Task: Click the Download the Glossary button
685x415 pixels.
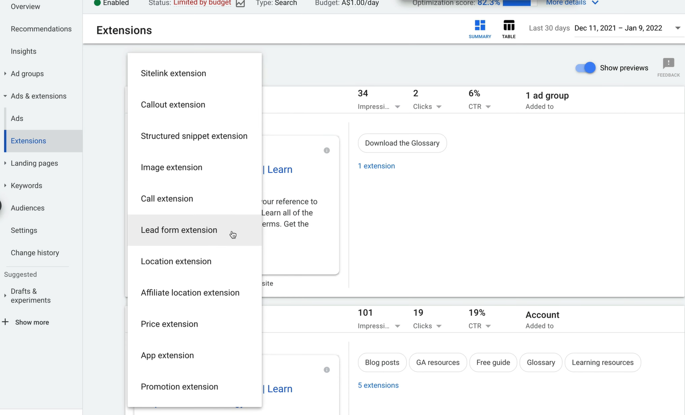Action: 402,143
